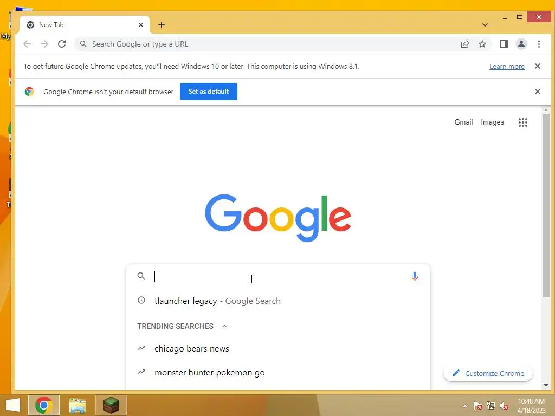
Task: Select chicago bears news suggestion
Action: tap(278, 348)
